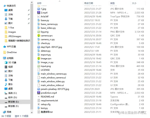
Task: Open 新加卷 (F:) drive
Action: click(x=13, y=106)
